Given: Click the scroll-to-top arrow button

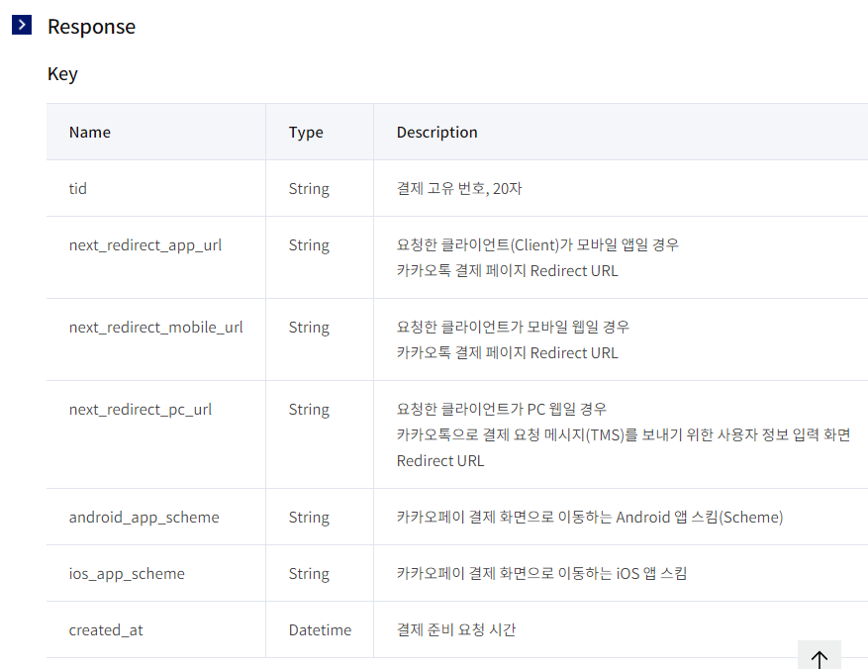Looking at the screenshot, I should [820, 656].
